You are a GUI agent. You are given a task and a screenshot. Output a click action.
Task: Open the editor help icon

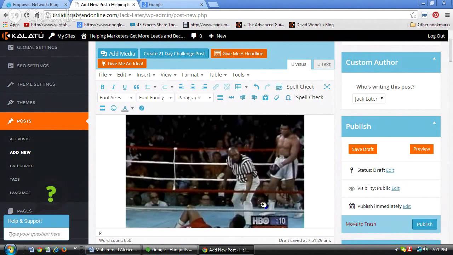pyautogui.click(x=142, y=108)
